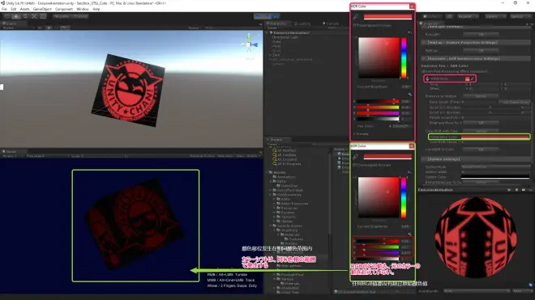Click the Emissive Animation toggle button

click(x=481, y=96)
